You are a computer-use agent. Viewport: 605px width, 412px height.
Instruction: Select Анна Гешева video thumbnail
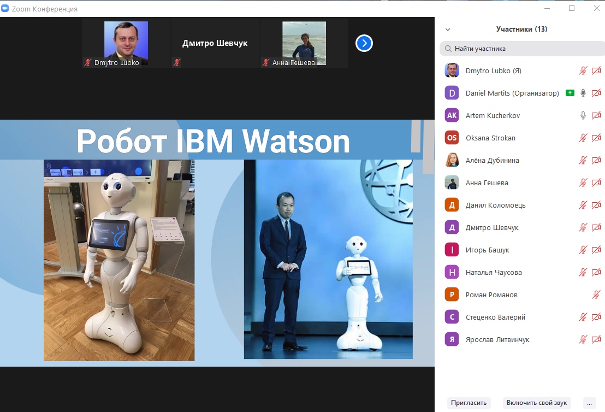[x=304, y=44]
